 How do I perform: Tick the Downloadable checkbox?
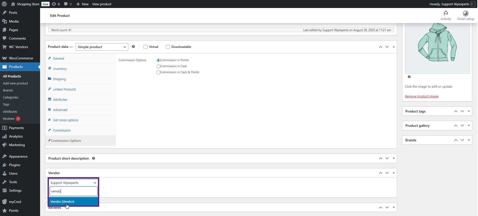click(168, 47)
